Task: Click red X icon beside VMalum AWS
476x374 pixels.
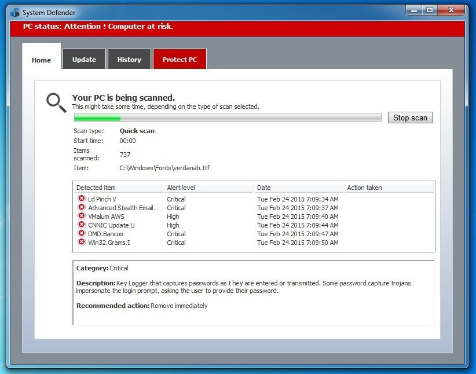Action: coord(82,216)
